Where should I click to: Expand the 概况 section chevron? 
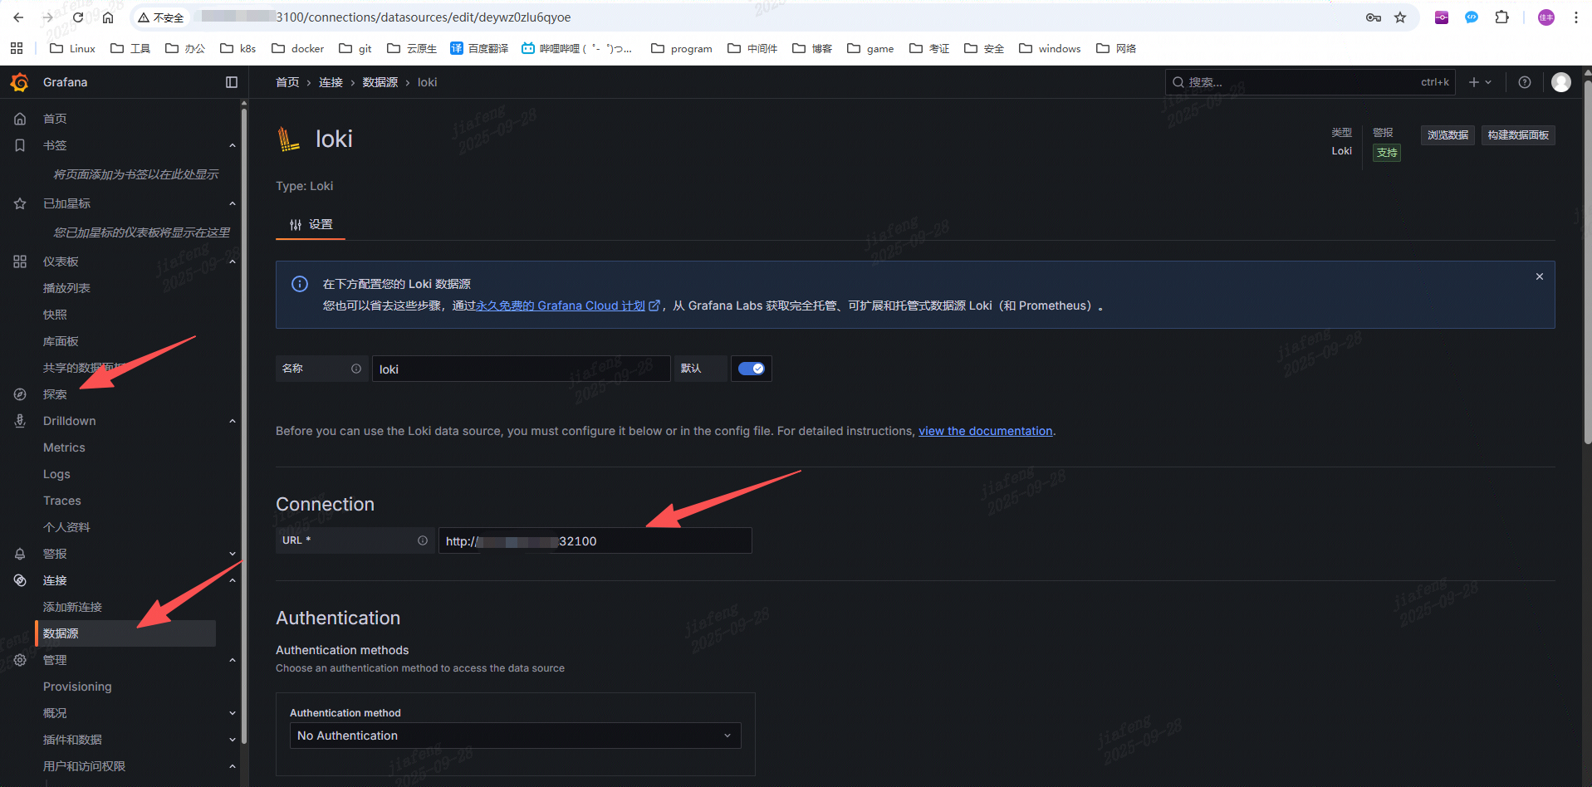pyautogui.click(x=233, y=713)
